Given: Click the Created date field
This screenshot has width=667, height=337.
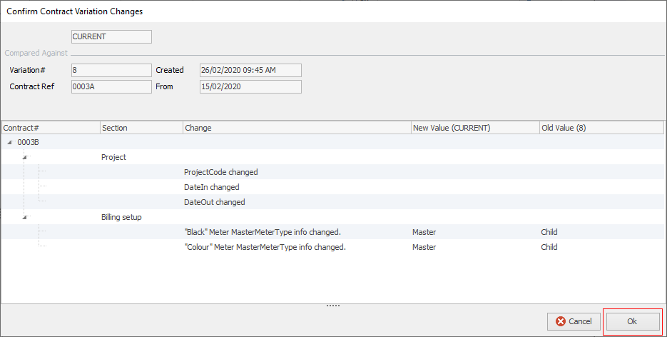Looking at the screenshot, I should [x=250, y=70].
